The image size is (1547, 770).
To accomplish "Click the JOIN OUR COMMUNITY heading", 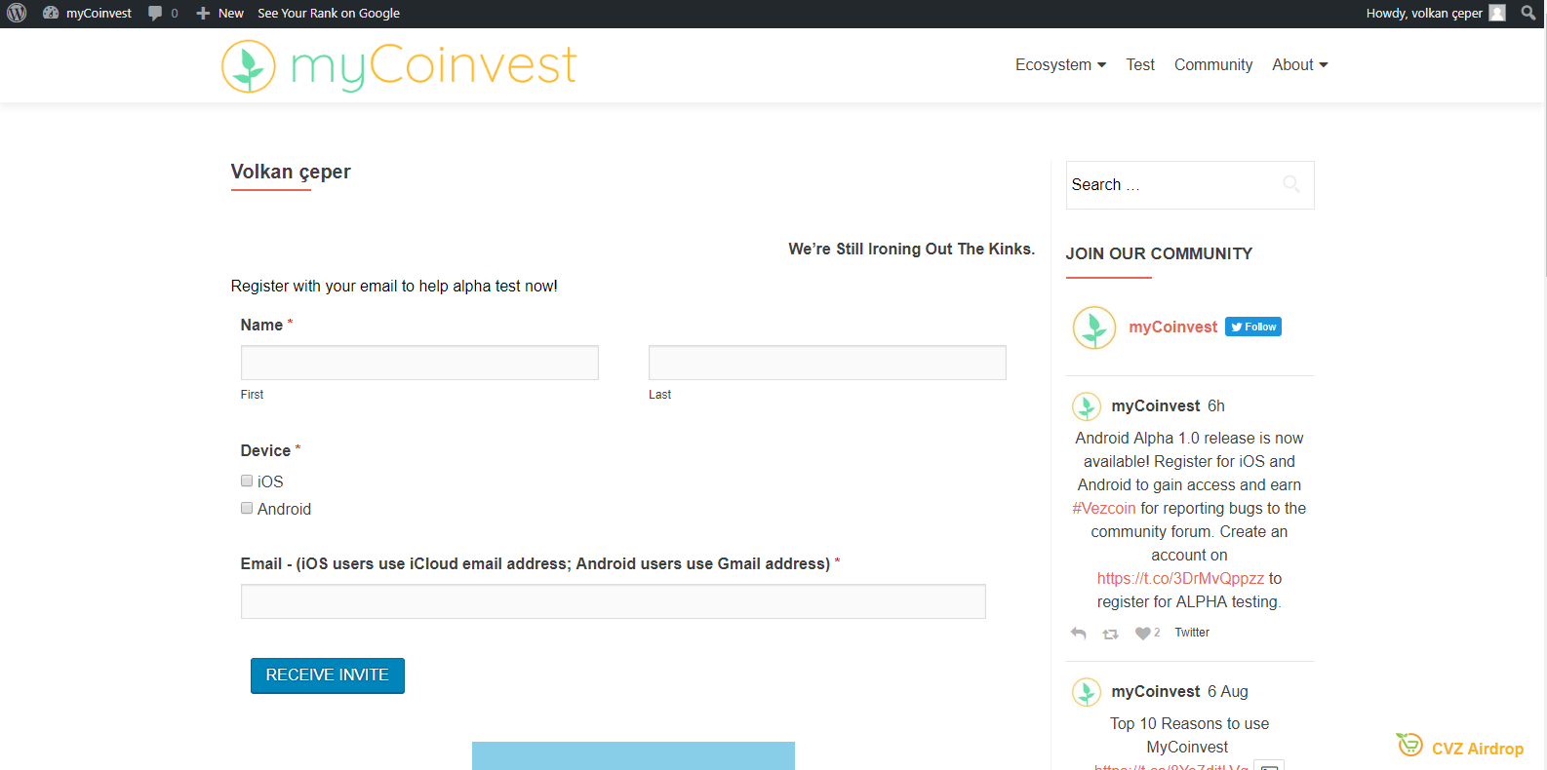I will 1159,253.
